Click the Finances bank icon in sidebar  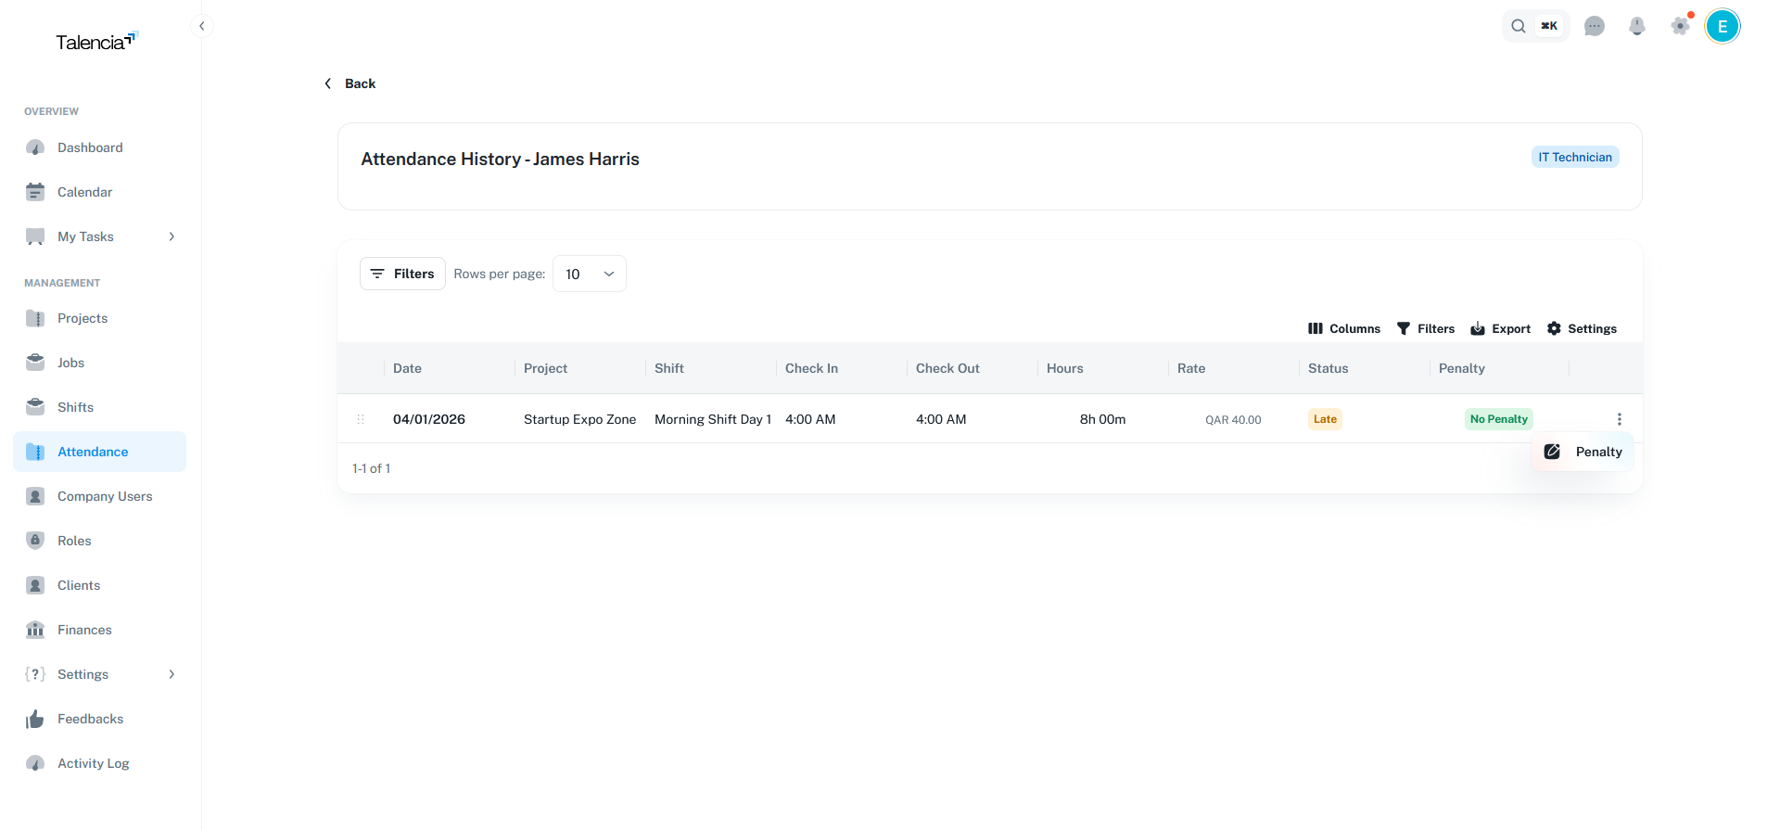[x=35, y=630]
